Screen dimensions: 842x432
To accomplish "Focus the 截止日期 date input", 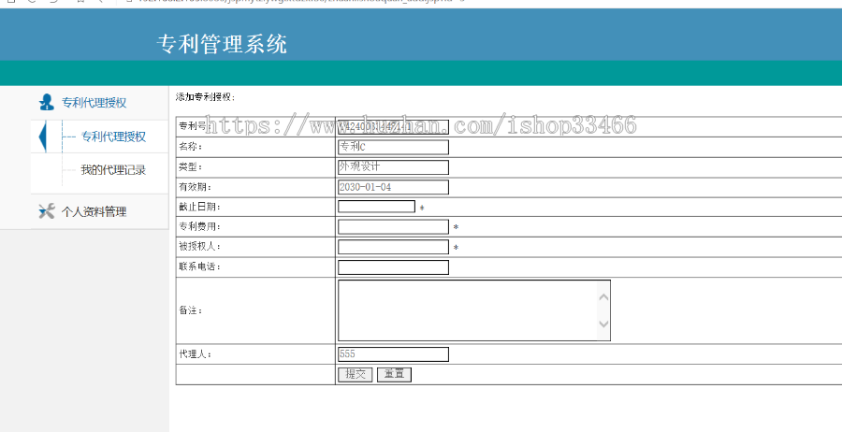I will pos(376,207).
